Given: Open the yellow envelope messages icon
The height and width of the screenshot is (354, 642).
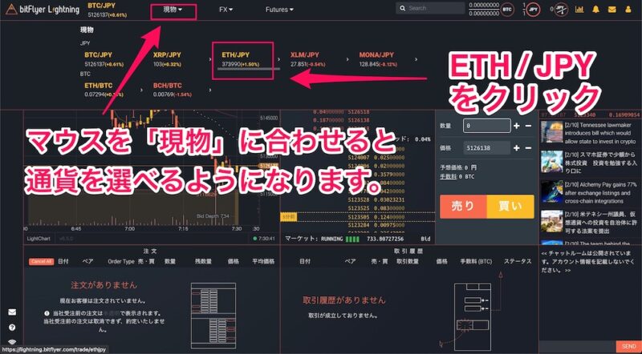Looking at the screenshot, I should click(x=612, y=10).
